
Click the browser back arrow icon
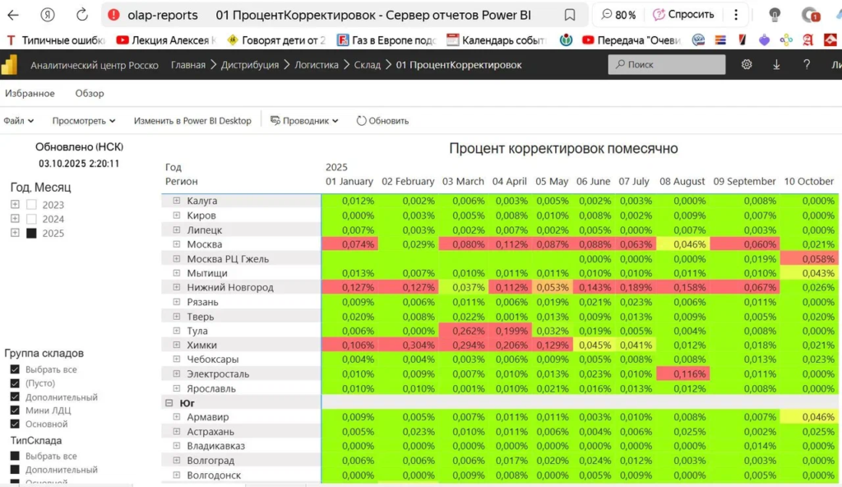[x=15, y=15]
